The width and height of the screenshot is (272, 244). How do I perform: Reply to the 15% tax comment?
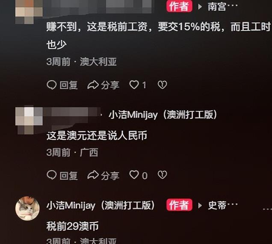tap(62, 85)
